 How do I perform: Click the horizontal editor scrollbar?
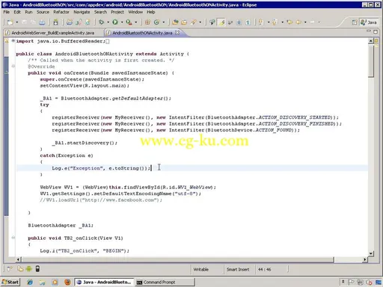coord(178,259)
